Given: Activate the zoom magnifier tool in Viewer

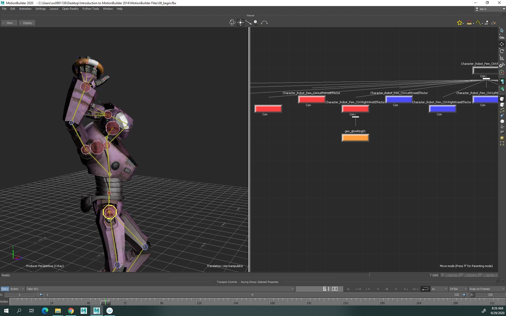Looking at the screenshot, I should [256, 23].
